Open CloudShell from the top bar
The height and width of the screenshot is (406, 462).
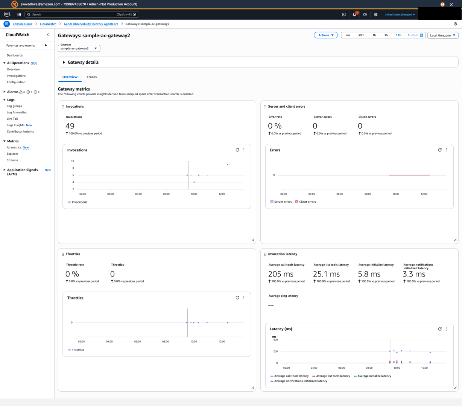(x=343, y=14)
